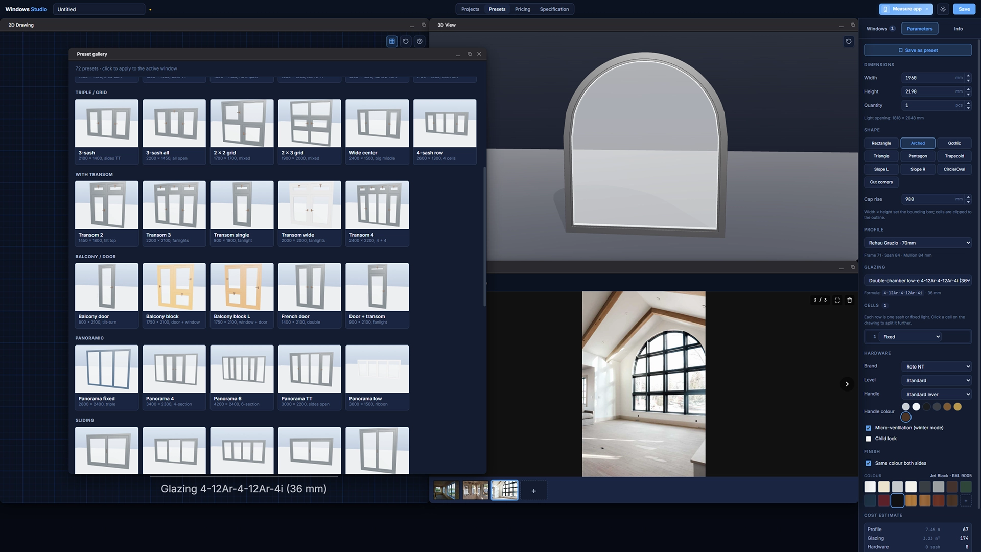Screen dimensions: 981x552
Task: Increase the Cap rise stepper value
Action: click(968, 197)
